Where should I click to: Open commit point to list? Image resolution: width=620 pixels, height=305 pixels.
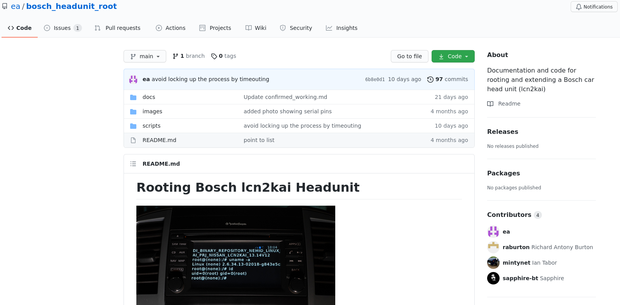(259, 140)
